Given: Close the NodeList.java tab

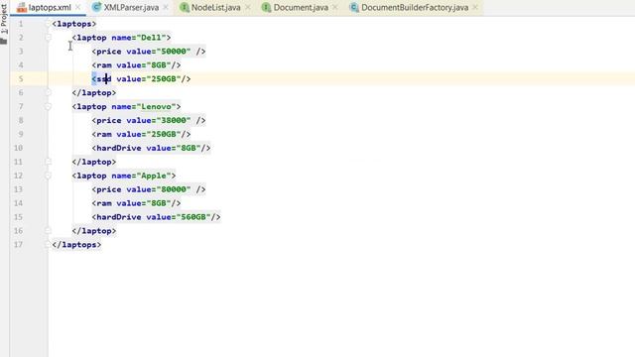Looking at the screenshot, I should point(247,7).
